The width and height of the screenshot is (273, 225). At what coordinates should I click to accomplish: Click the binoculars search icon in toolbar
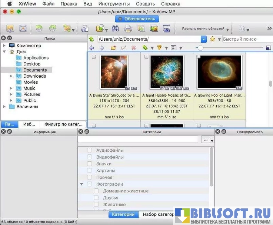coord(115,28)
